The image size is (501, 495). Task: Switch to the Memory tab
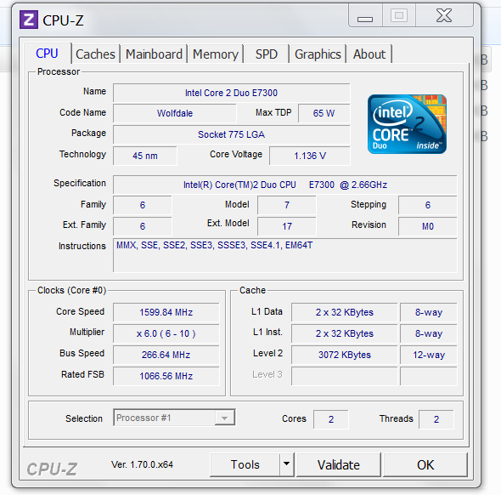click(216, 54)
